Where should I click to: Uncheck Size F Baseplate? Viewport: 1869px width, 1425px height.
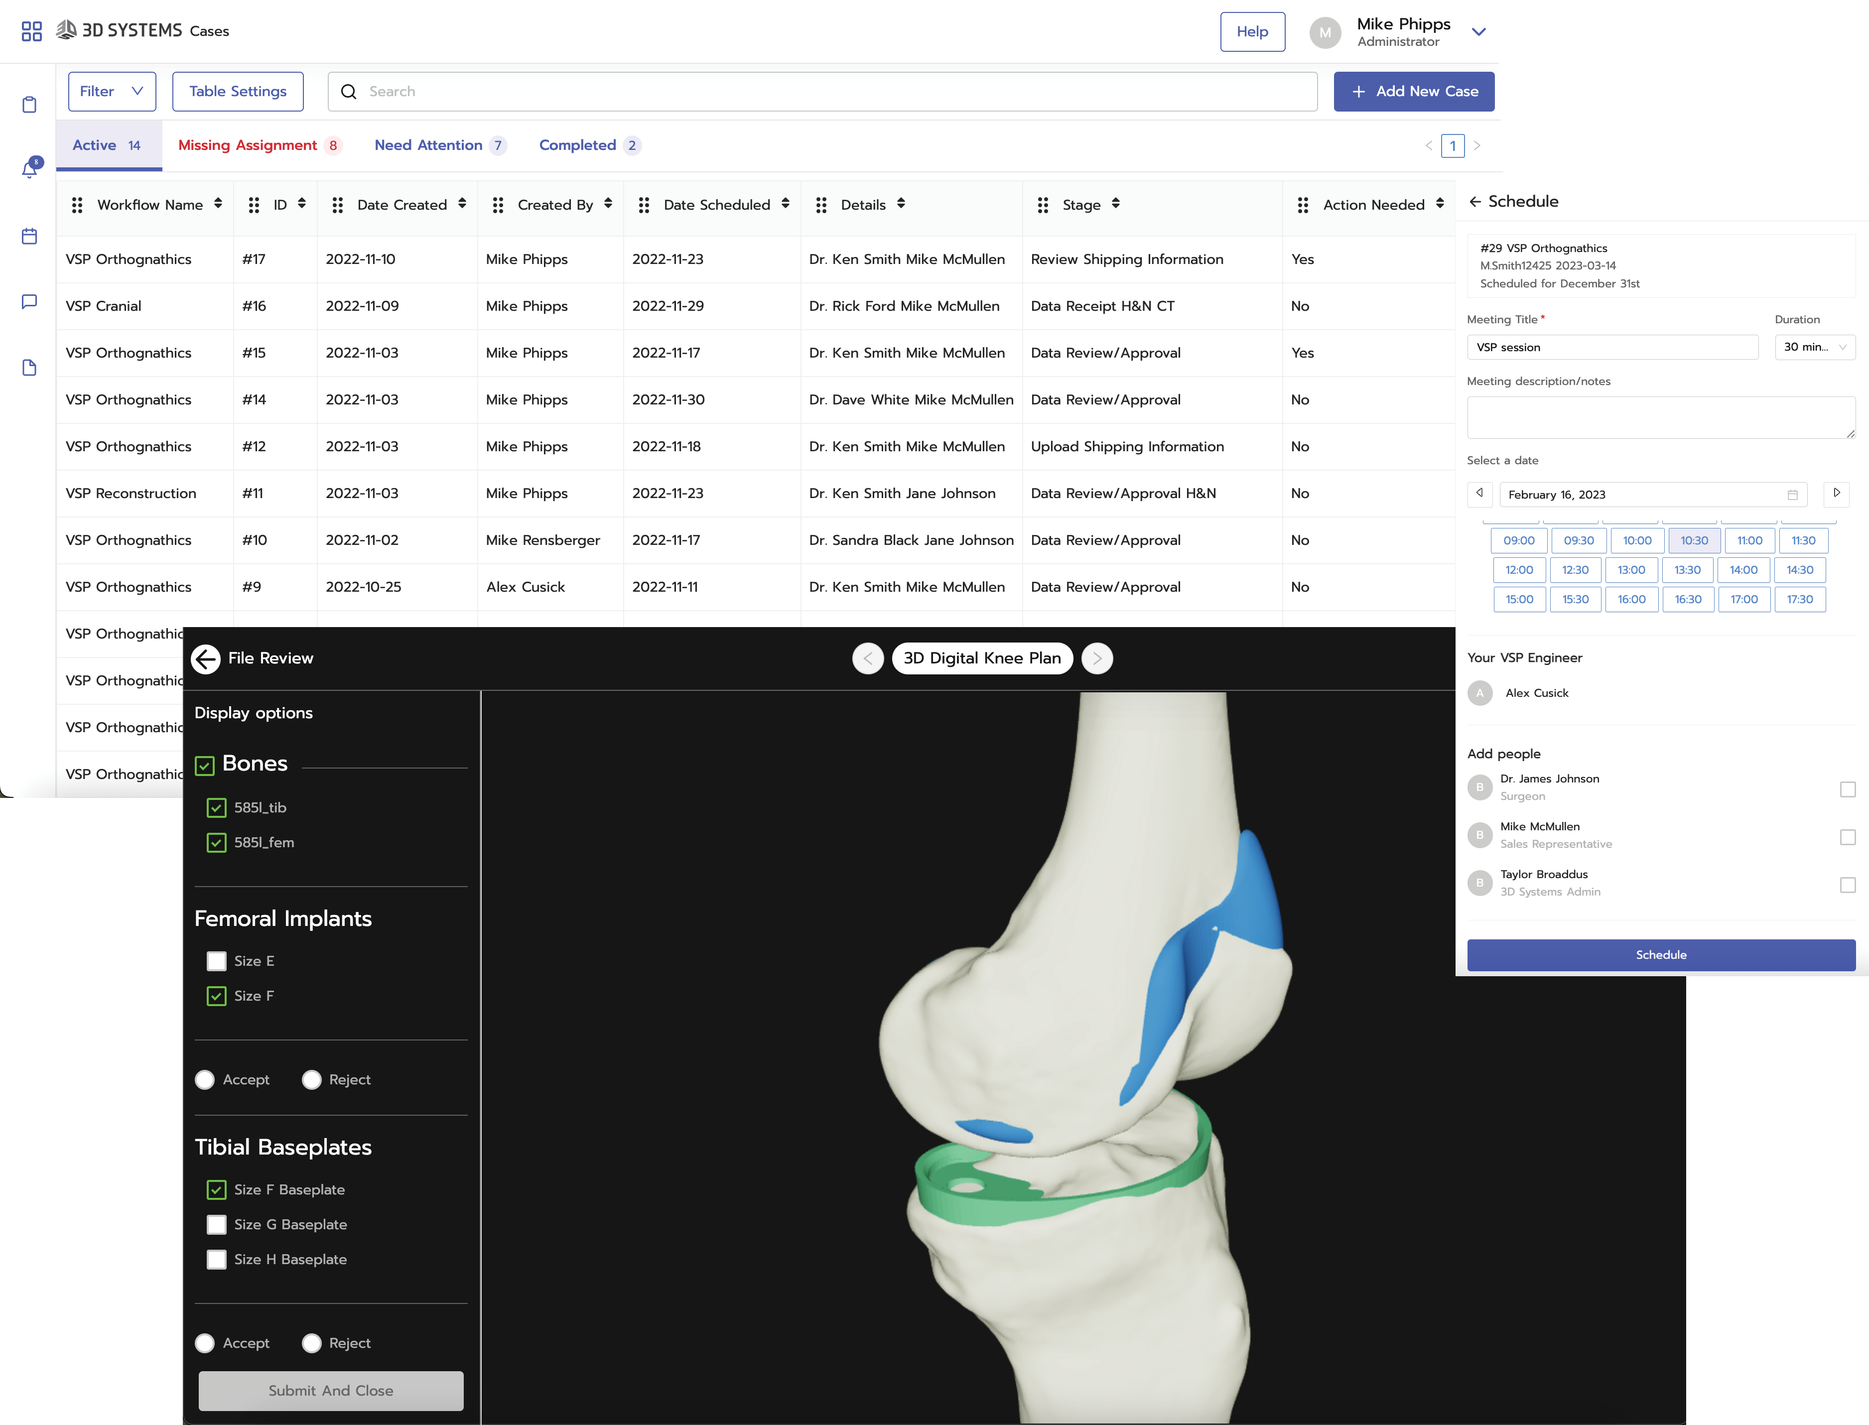click(x=216, y=1190)
